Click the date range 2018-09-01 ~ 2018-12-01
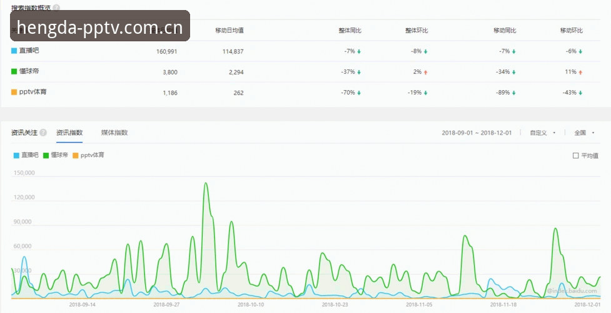 [477, 133]
